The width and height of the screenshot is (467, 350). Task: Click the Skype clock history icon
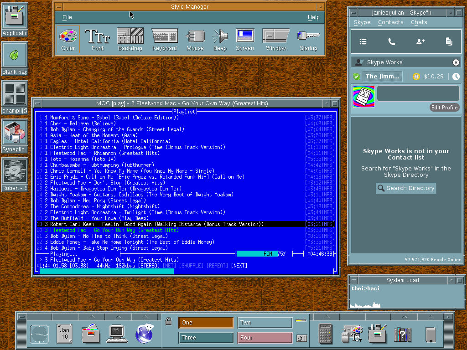pos(456,77)
